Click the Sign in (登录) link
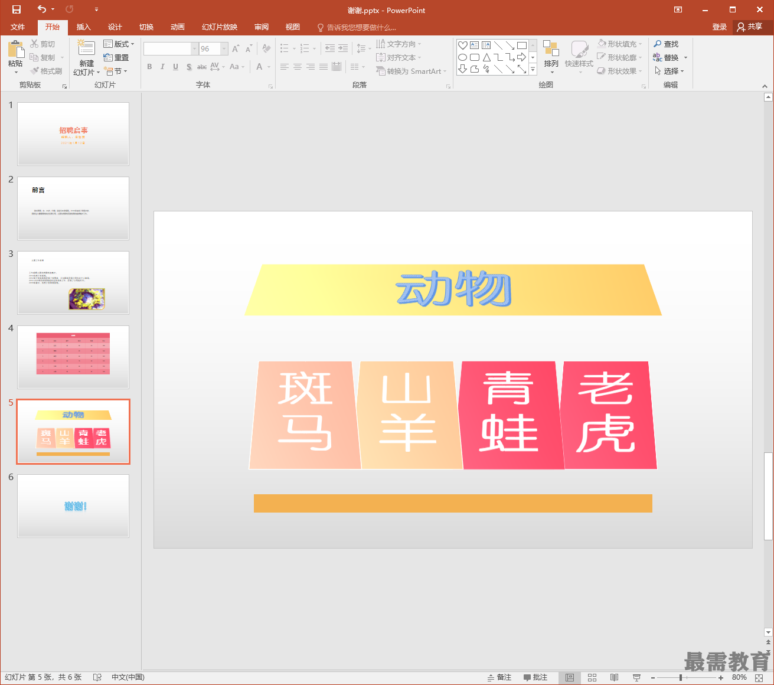 [719, 27]
